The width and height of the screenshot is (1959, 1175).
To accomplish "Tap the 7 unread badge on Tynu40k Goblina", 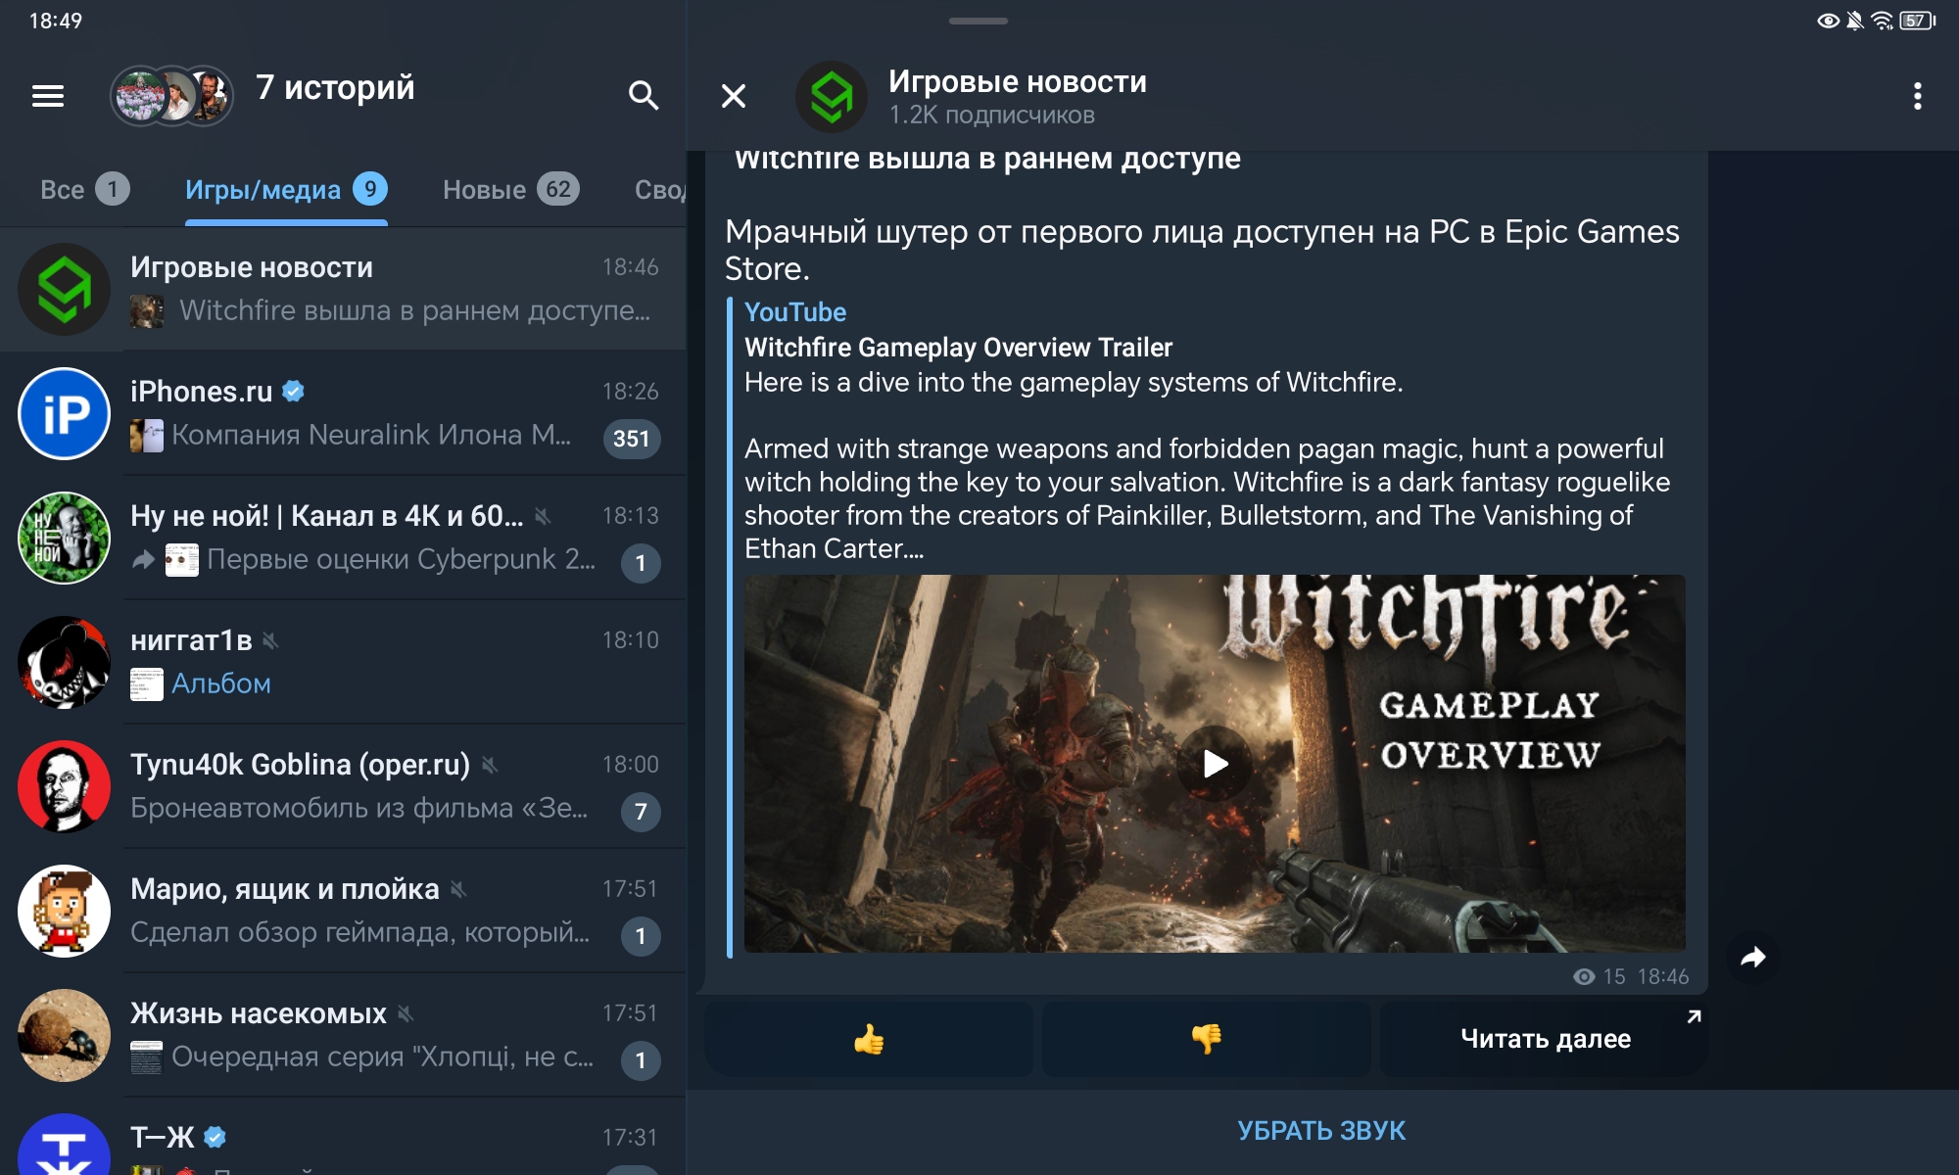I will click(641, 812).
